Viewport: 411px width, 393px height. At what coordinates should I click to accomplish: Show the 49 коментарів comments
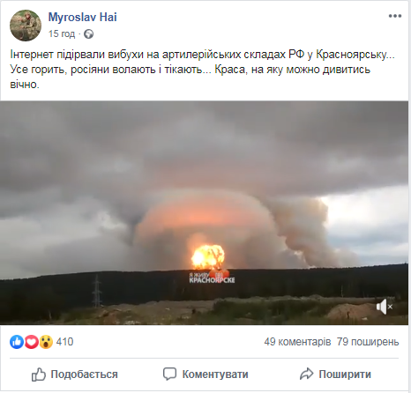point(297,342)
